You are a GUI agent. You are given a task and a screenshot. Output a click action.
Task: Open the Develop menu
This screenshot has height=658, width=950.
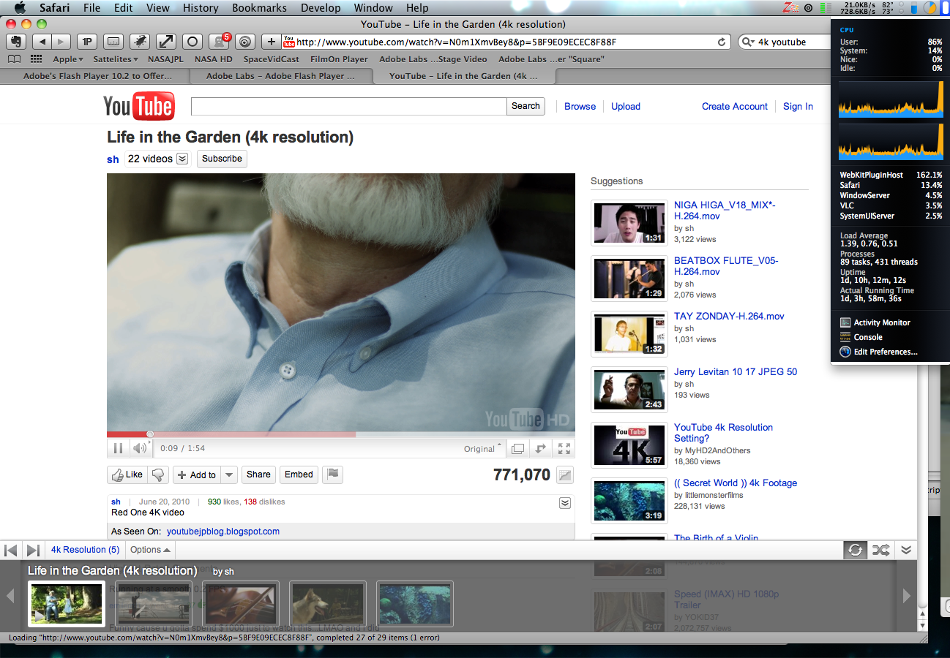[x=321, y=7]
